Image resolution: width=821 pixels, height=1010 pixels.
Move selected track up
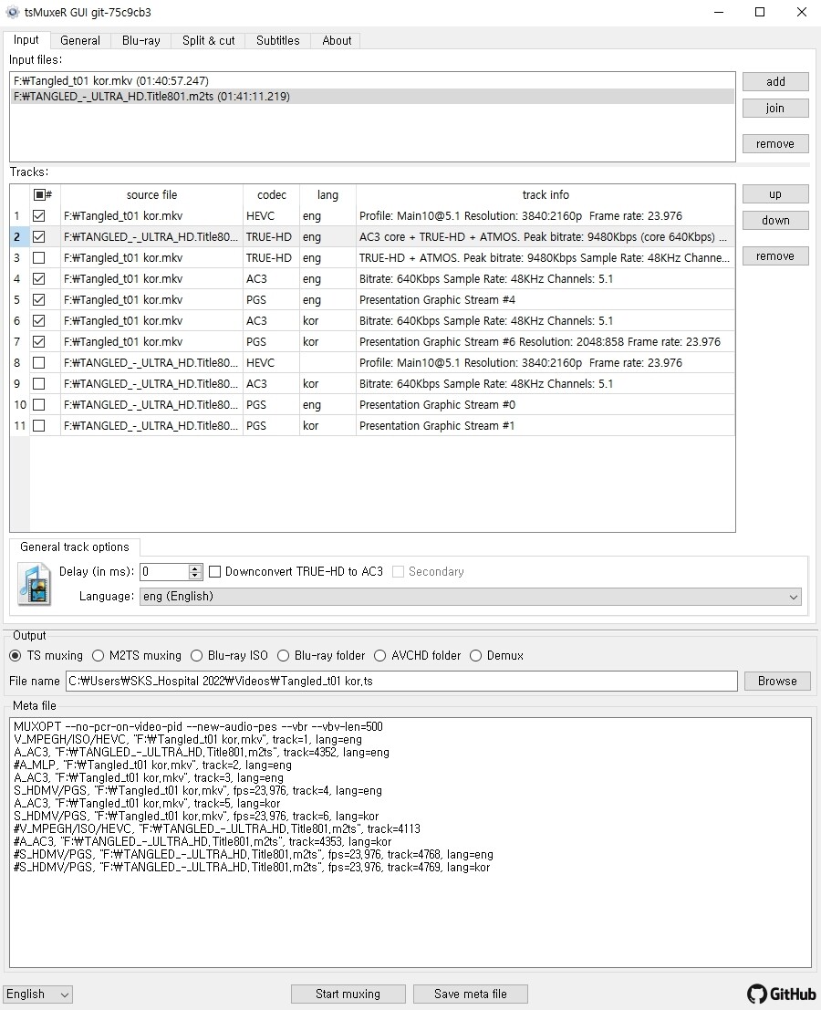775,194
